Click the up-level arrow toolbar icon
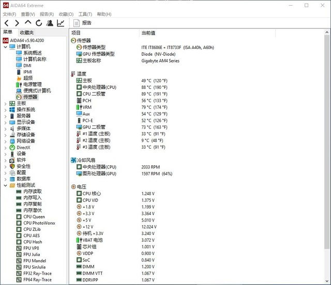The width and height of the screenshot is (331, 285). (28, 23)
